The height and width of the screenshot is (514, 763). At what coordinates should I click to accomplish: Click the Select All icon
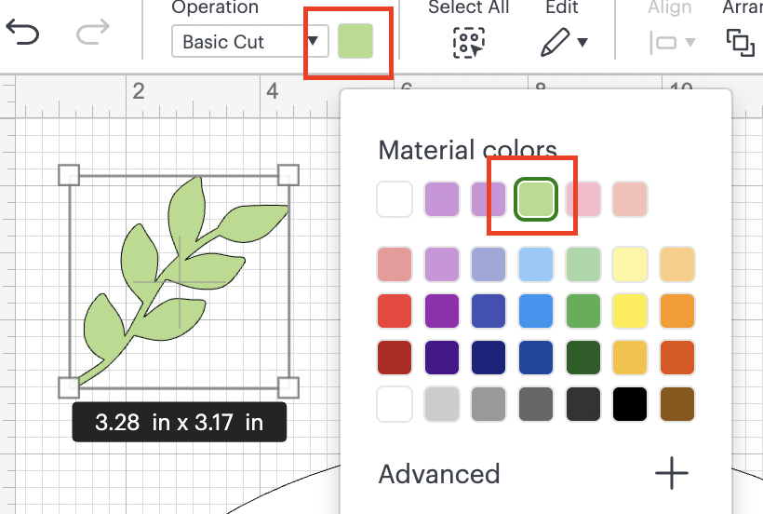click(468, 42)
